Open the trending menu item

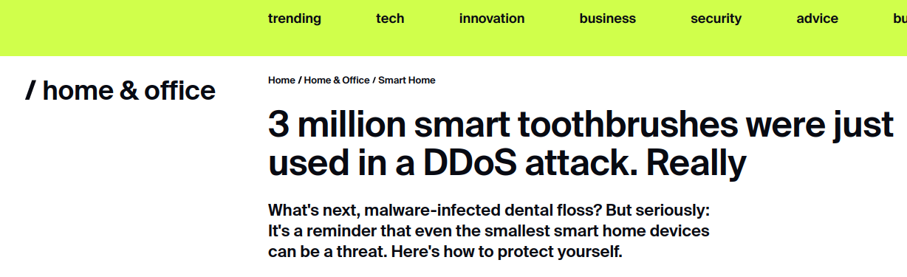point(294,18)
